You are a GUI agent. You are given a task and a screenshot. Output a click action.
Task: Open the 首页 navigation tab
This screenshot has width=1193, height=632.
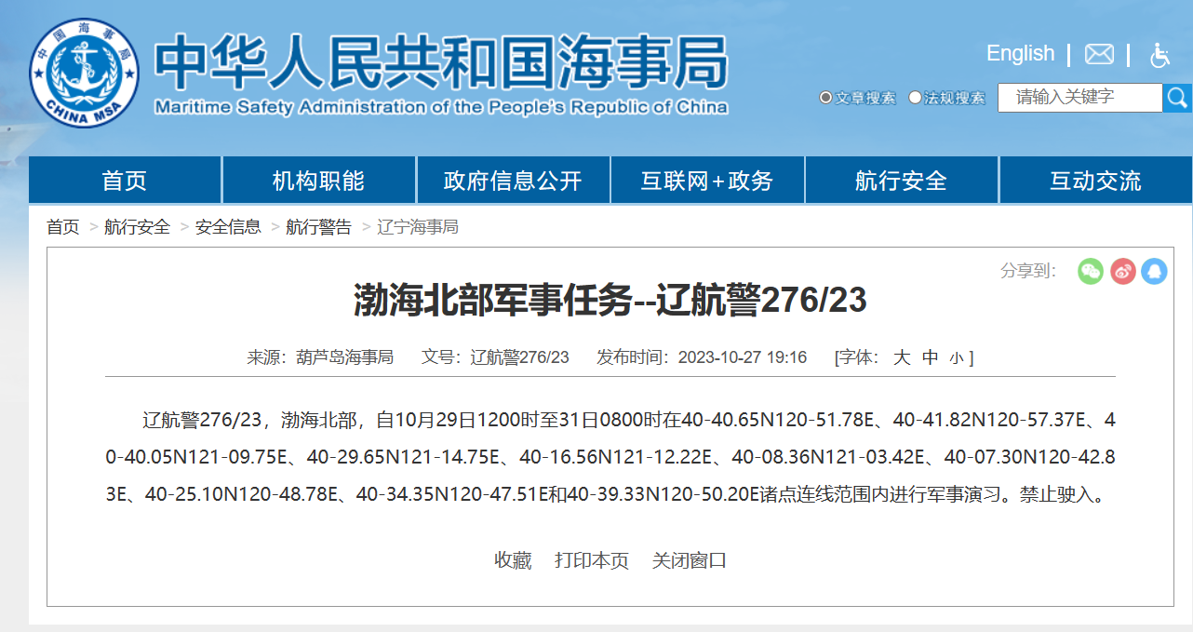125,181
